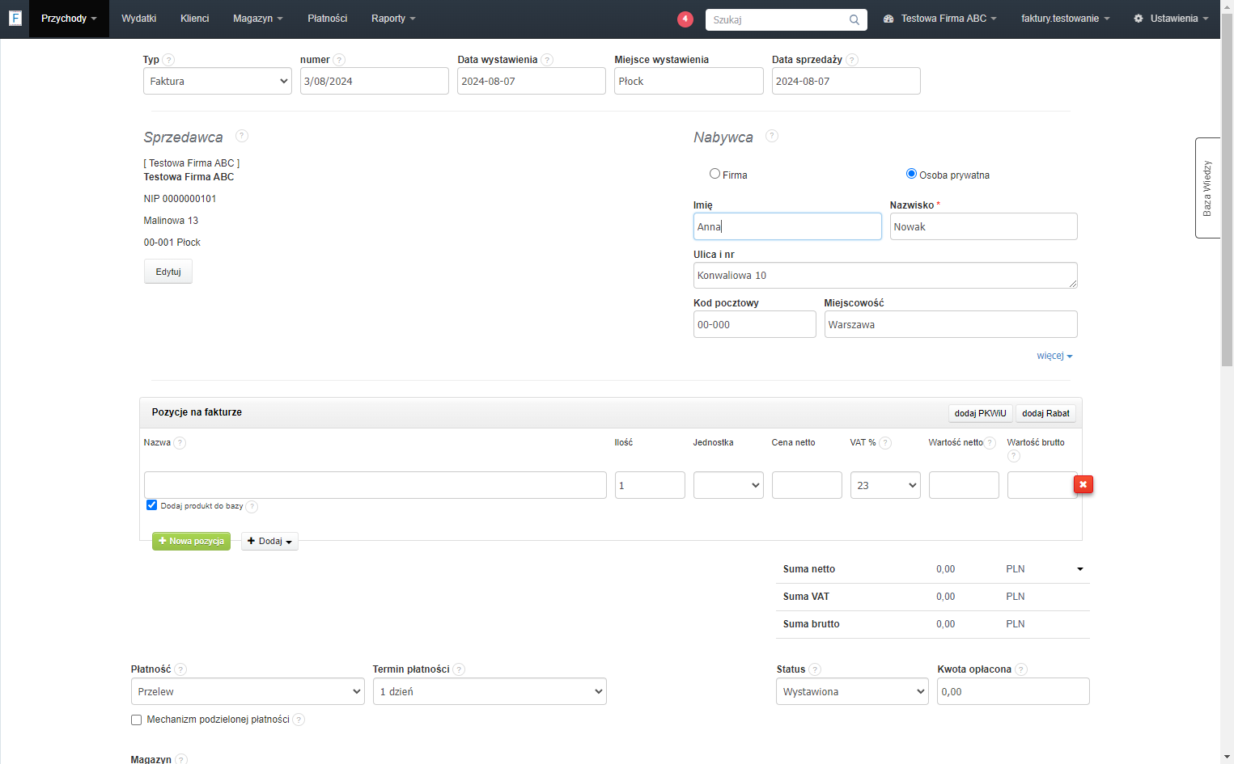Open the VAT 23 dropdown
Screen dimensions: 1234x764
885,485
